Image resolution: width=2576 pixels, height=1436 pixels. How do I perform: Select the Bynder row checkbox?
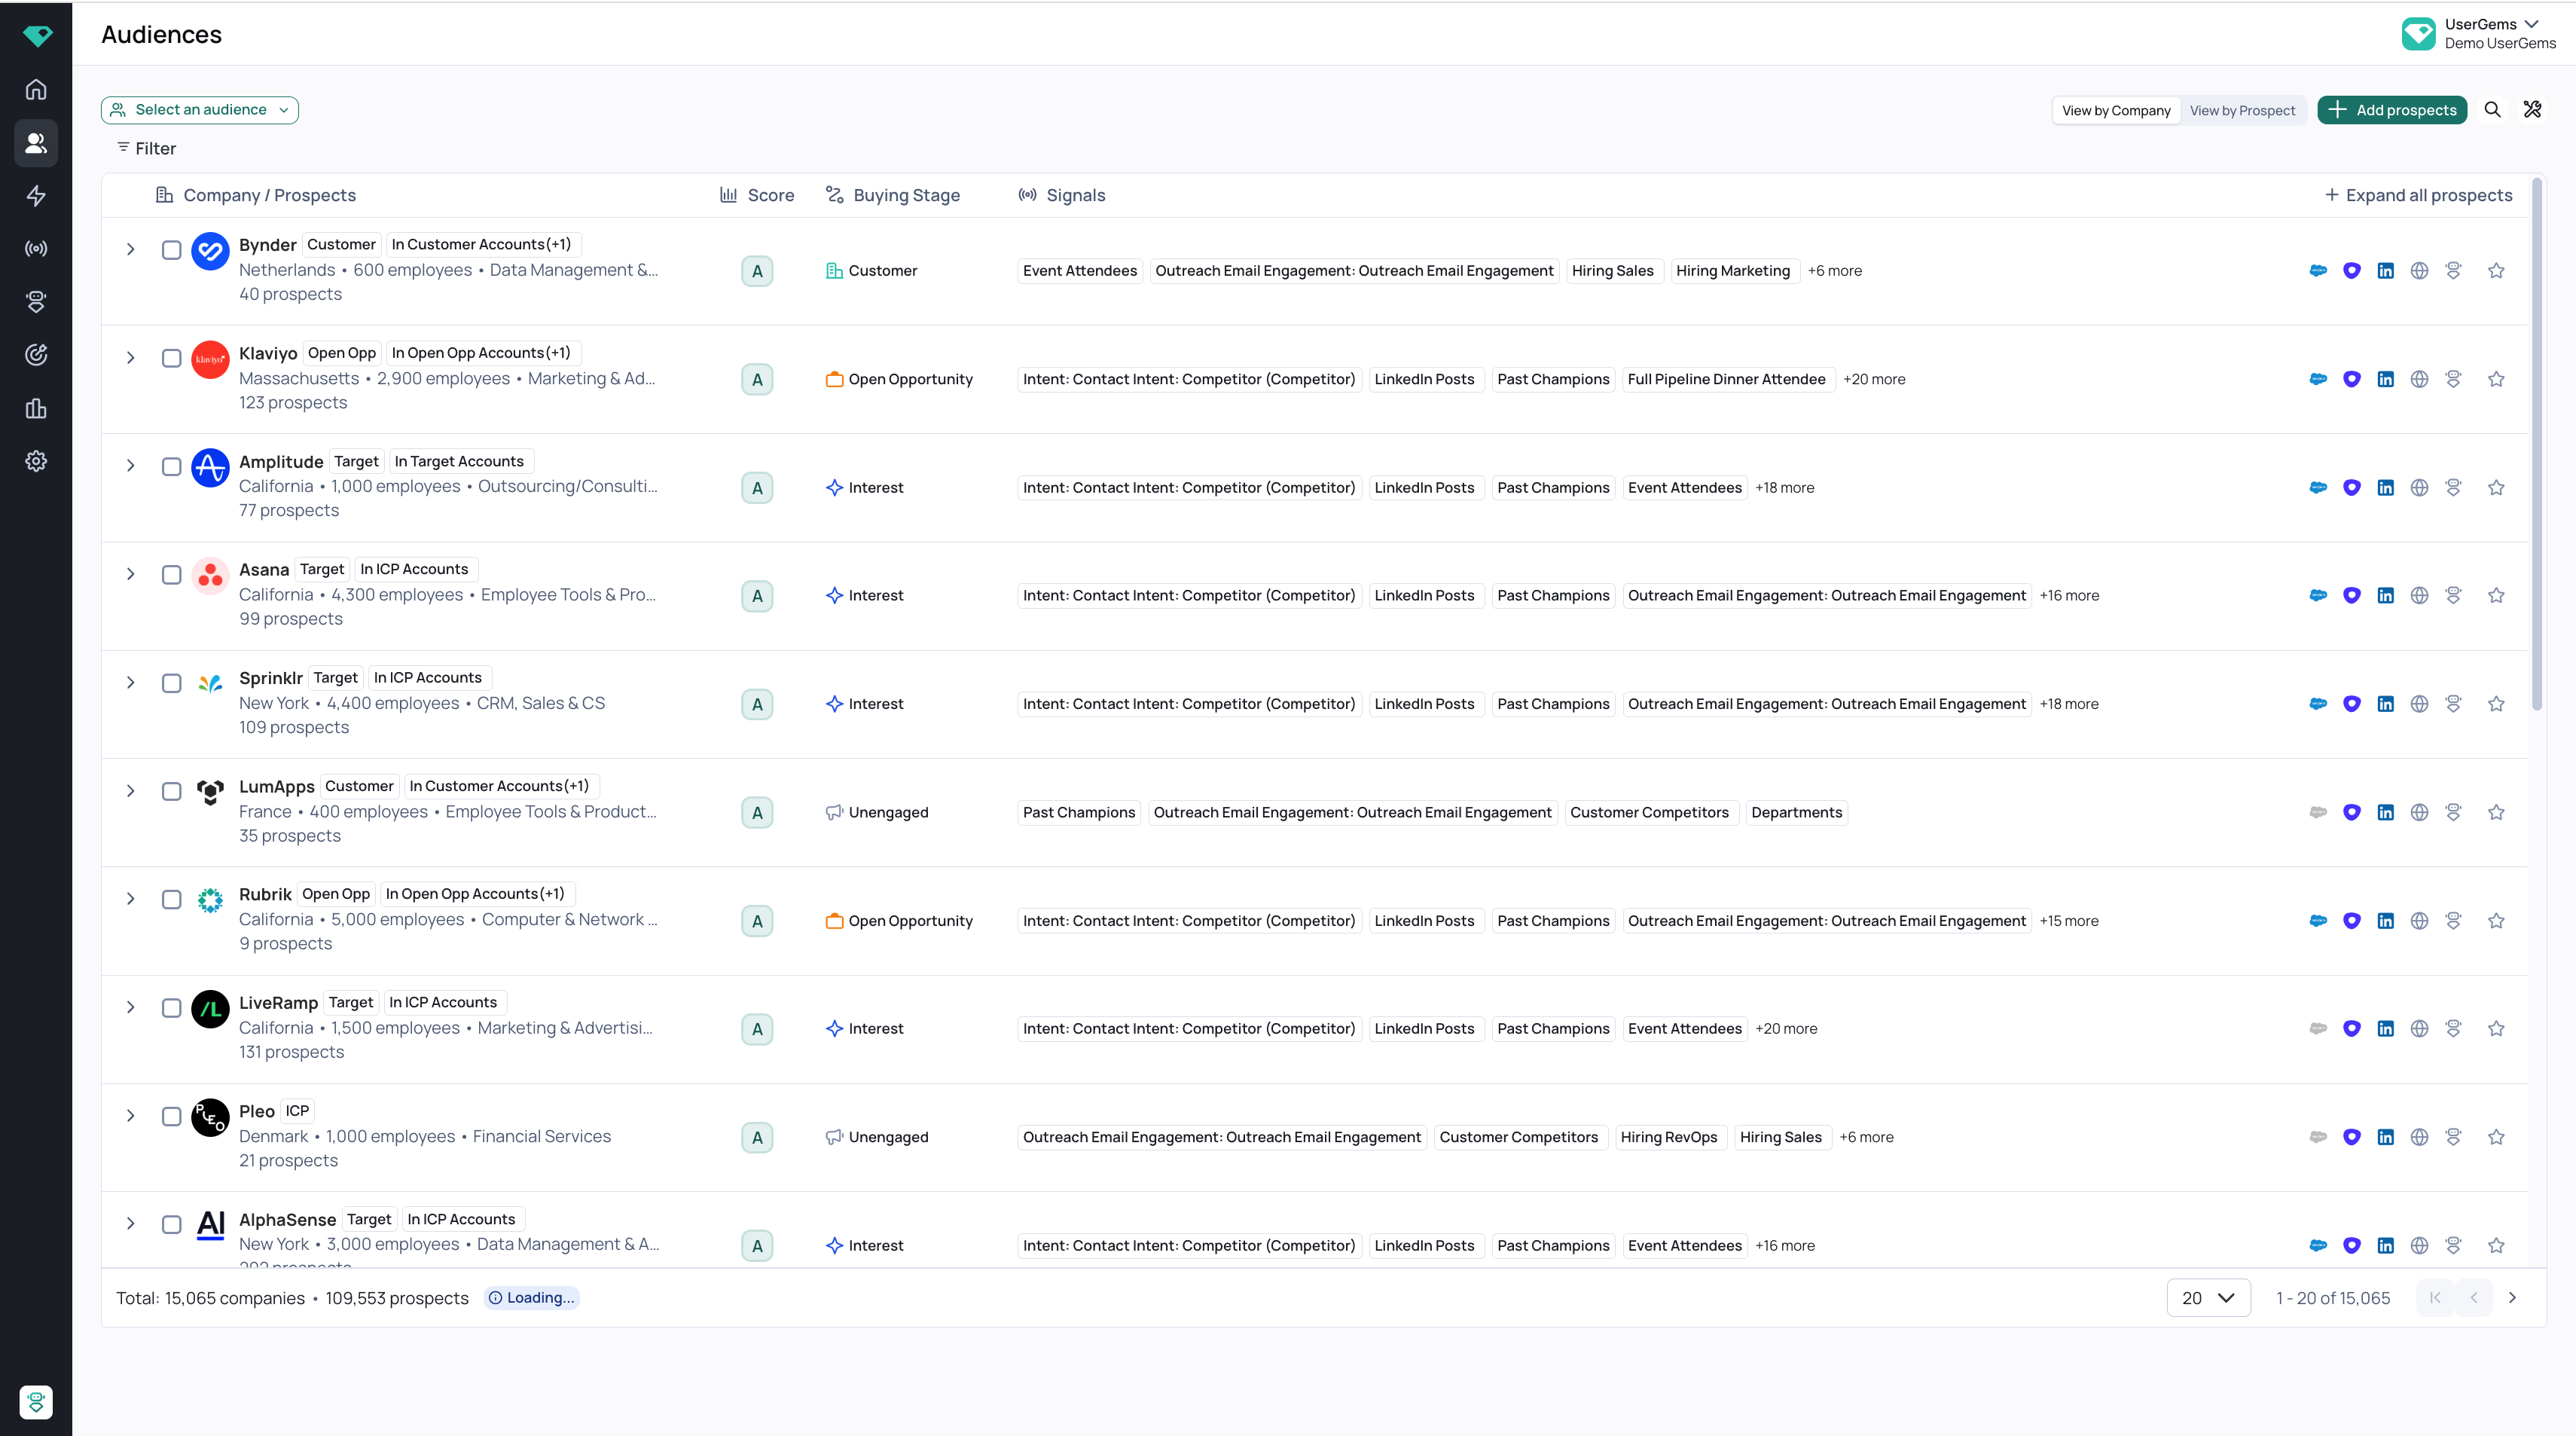(x=172, y=250)
